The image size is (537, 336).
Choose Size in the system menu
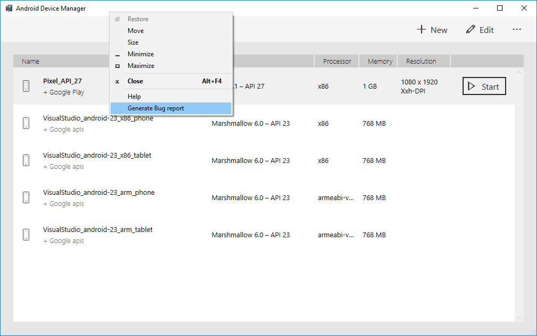[171, 42]
